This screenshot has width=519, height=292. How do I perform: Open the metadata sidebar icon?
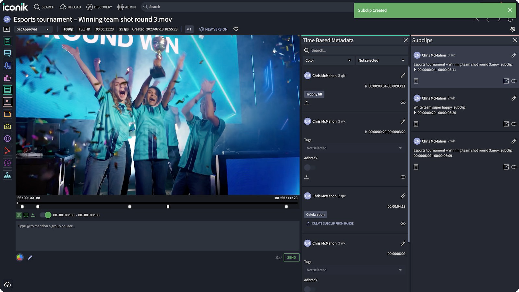(x=7, y=41)
